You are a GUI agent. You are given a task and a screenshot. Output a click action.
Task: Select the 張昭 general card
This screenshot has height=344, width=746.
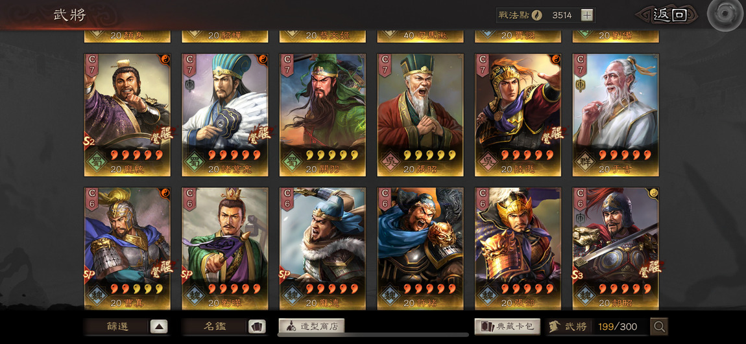[420, 115]
